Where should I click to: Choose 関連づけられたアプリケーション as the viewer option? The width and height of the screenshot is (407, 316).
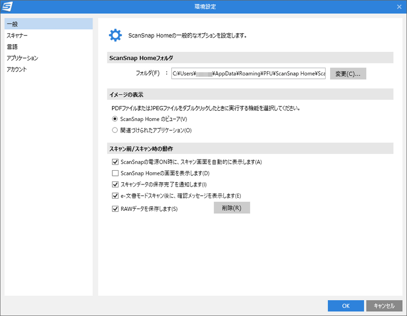pyautogui.click(x=116, y=129)
